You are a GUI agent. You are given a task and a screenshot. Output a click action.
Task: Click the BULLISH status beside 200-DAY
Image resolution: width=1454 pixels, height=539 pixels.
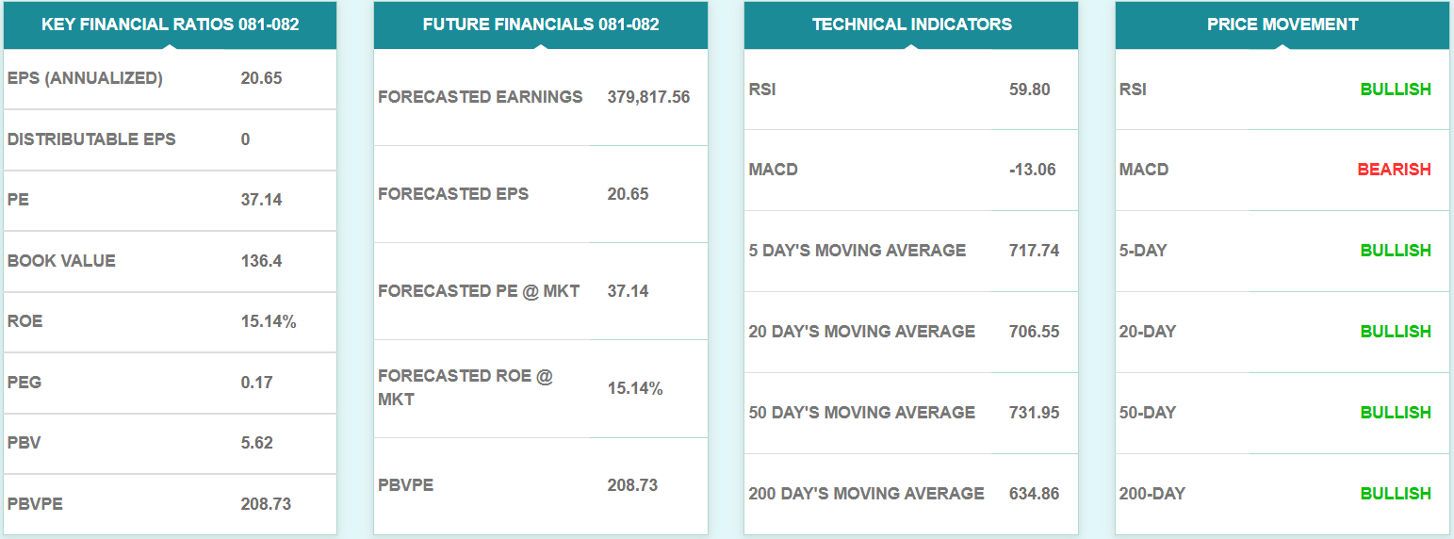click(1395, 494)
